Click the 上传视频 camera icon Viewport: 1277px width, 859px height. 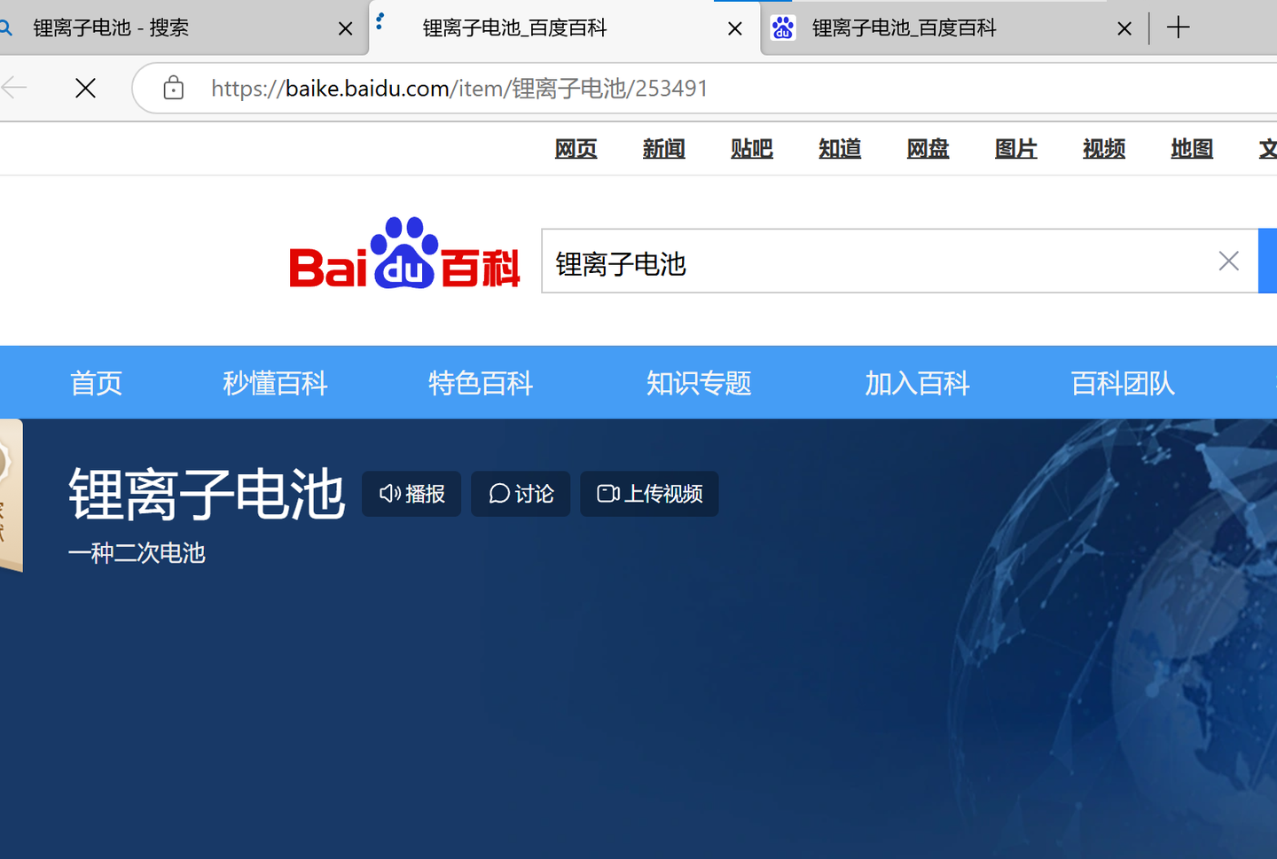click(607, 494)
